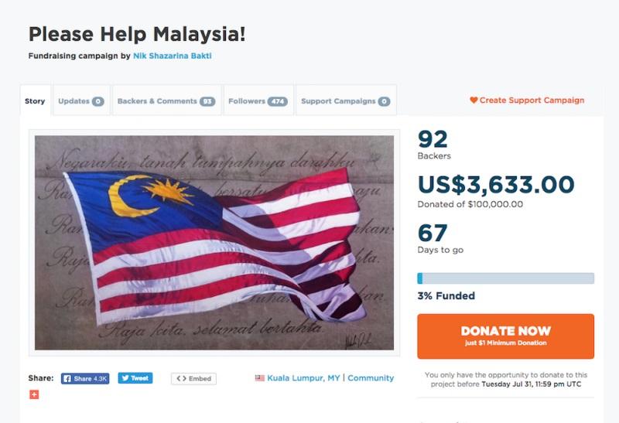Click the funding progress bar
Viewport: 619px width, 423px height.
(x=505, y=278)
